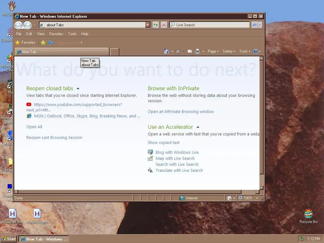Click the Open All link
Viewport: 324px width, 243px height.
(34, 127)
